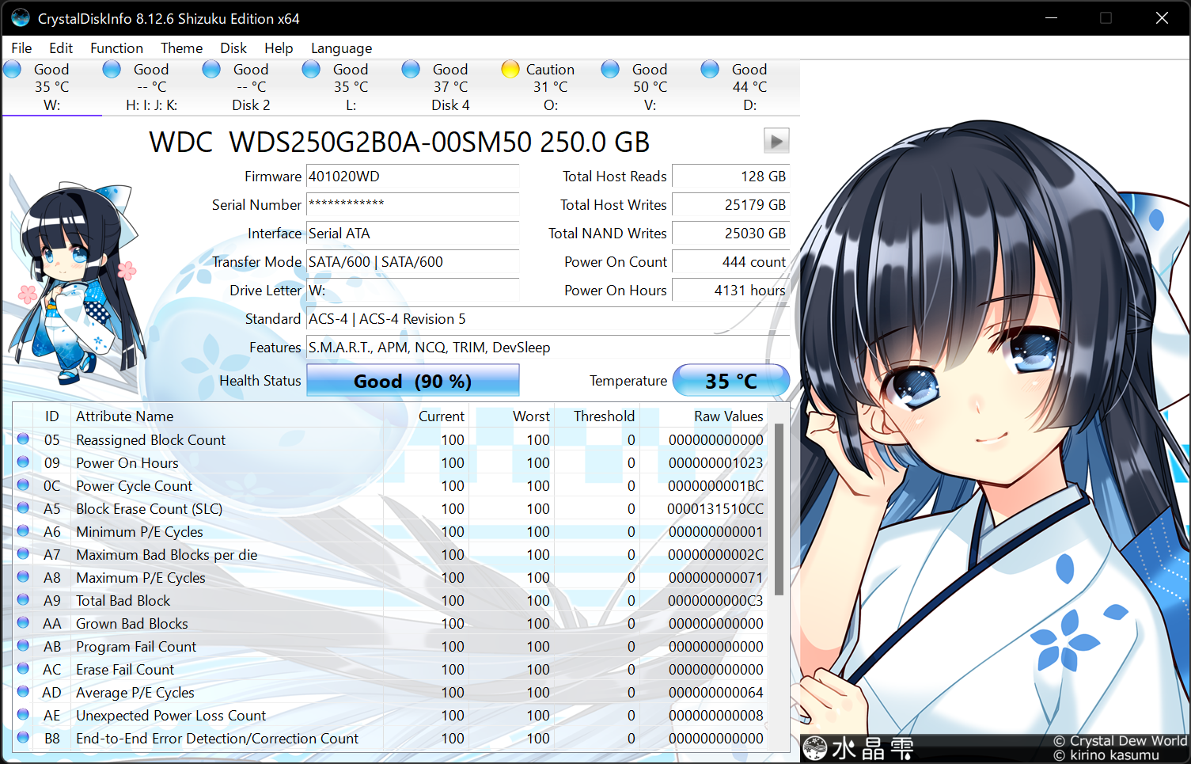Switch to the Disk 2 tab
The width and height of the screenshot is (1191, 764).
click(x=252, y=87)
